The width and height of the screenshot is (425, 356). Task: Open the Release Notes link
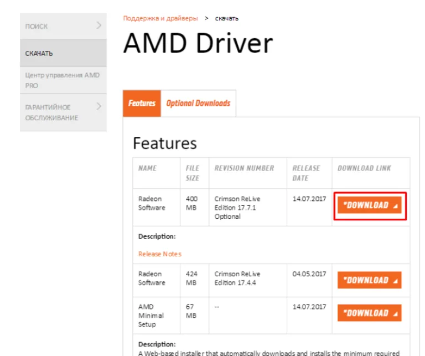(159, 254)
